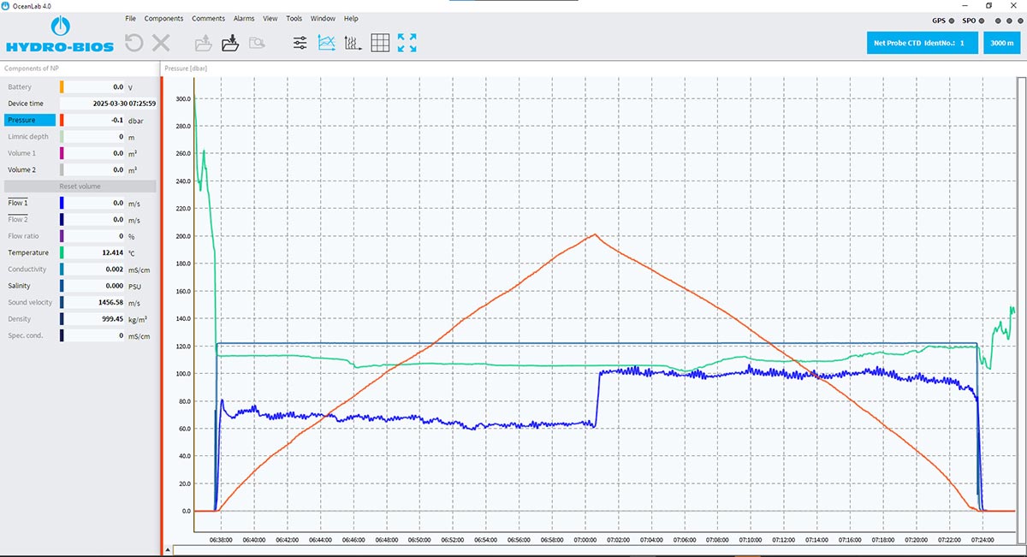Viewport: 1027px width, 557px height.
Task: Click the 3000 m depth button
Action: coord(1000,42)
